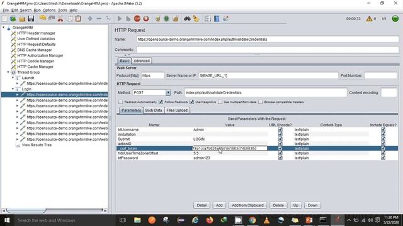The height and width of the screenshot is (226, 403).
Task: Click the Shutdown red X icon
Action: 146,19
